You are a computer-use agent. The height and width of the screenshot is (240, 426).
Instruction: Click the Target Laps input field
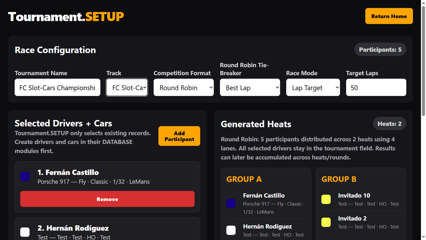point(376,87)
